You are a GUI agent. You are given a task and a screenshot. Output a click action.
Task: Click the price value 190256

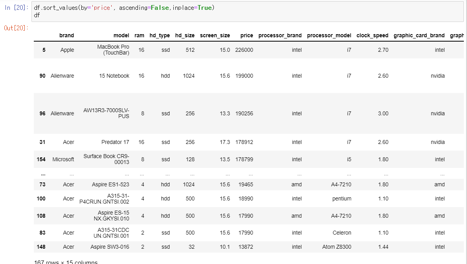pos(244,114)
